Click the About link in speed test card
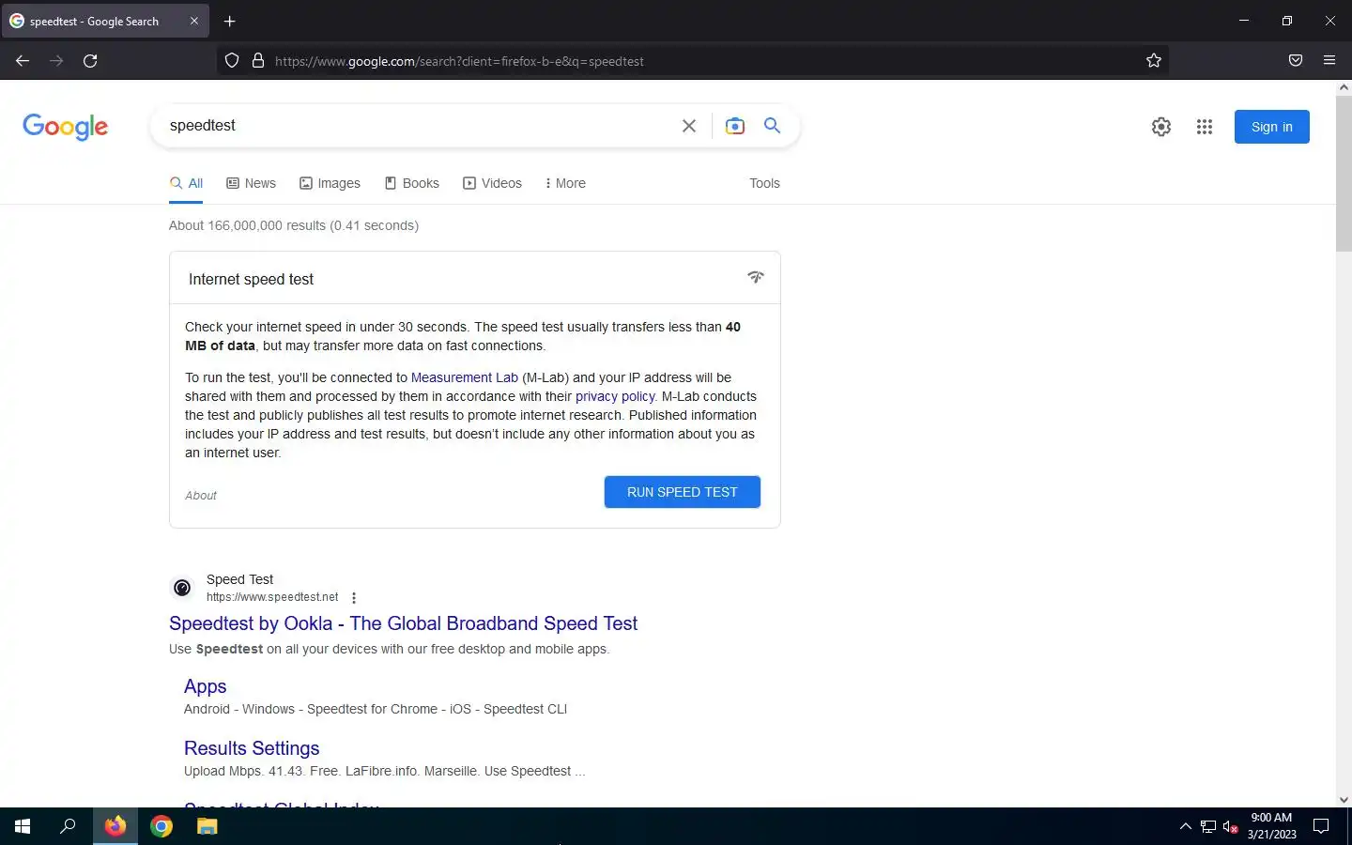 (x=201, y=496)
